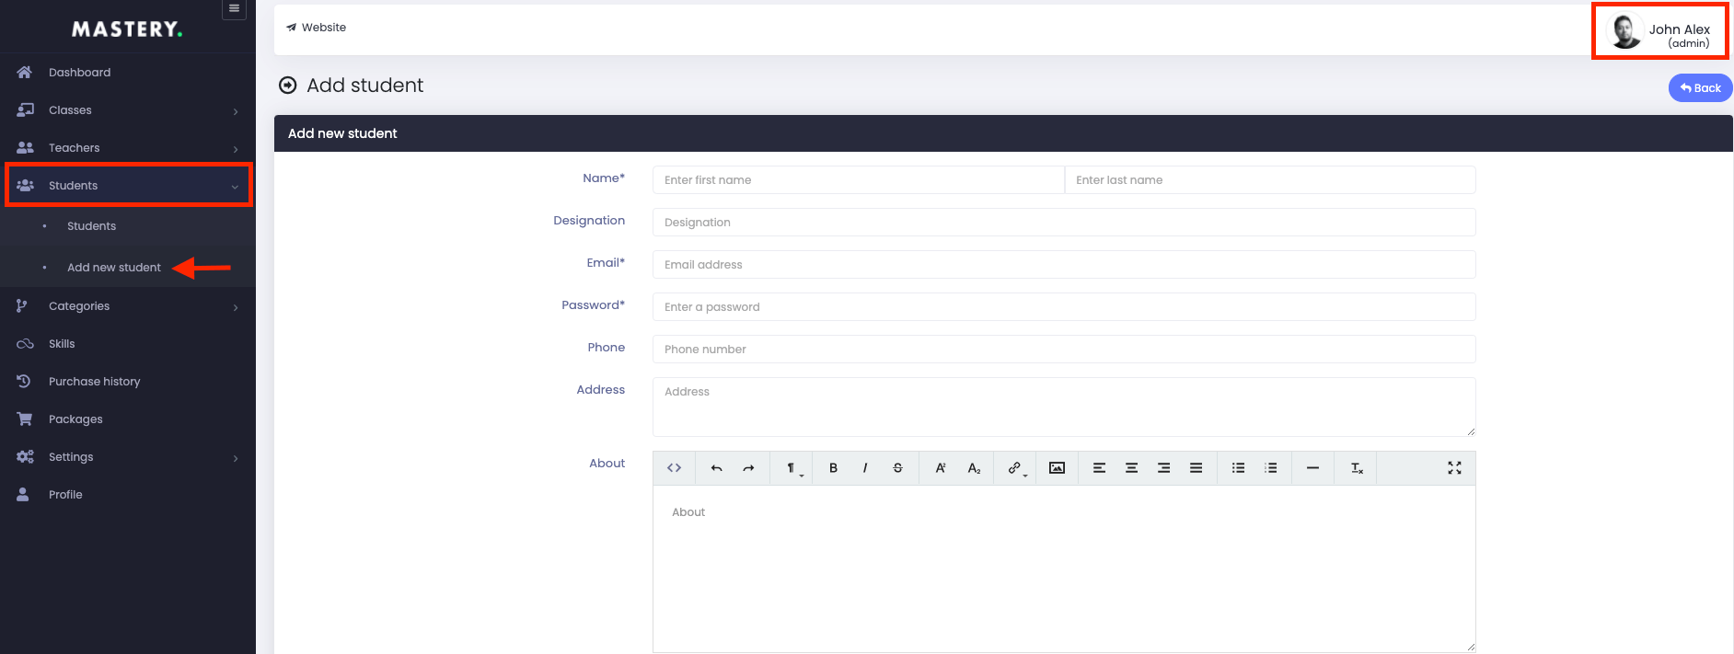Toggle bold formatting in About editor
Screen dimensions: 1734x654
(x=833, y=468)
